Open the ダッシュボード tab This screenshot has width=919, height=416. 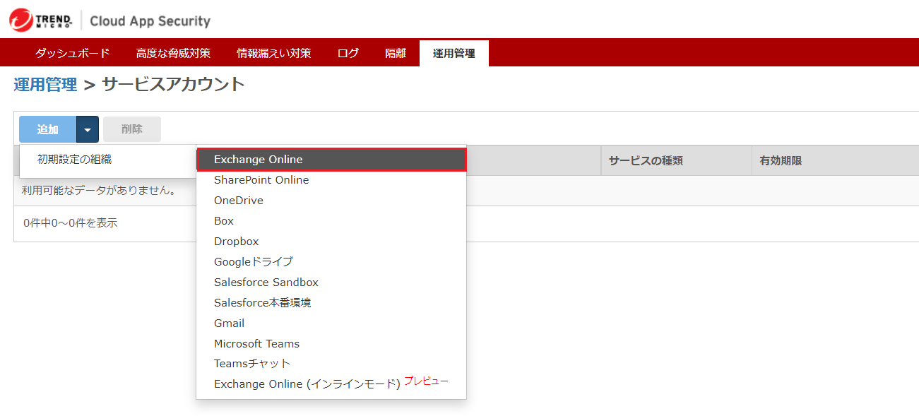(72, 53)
